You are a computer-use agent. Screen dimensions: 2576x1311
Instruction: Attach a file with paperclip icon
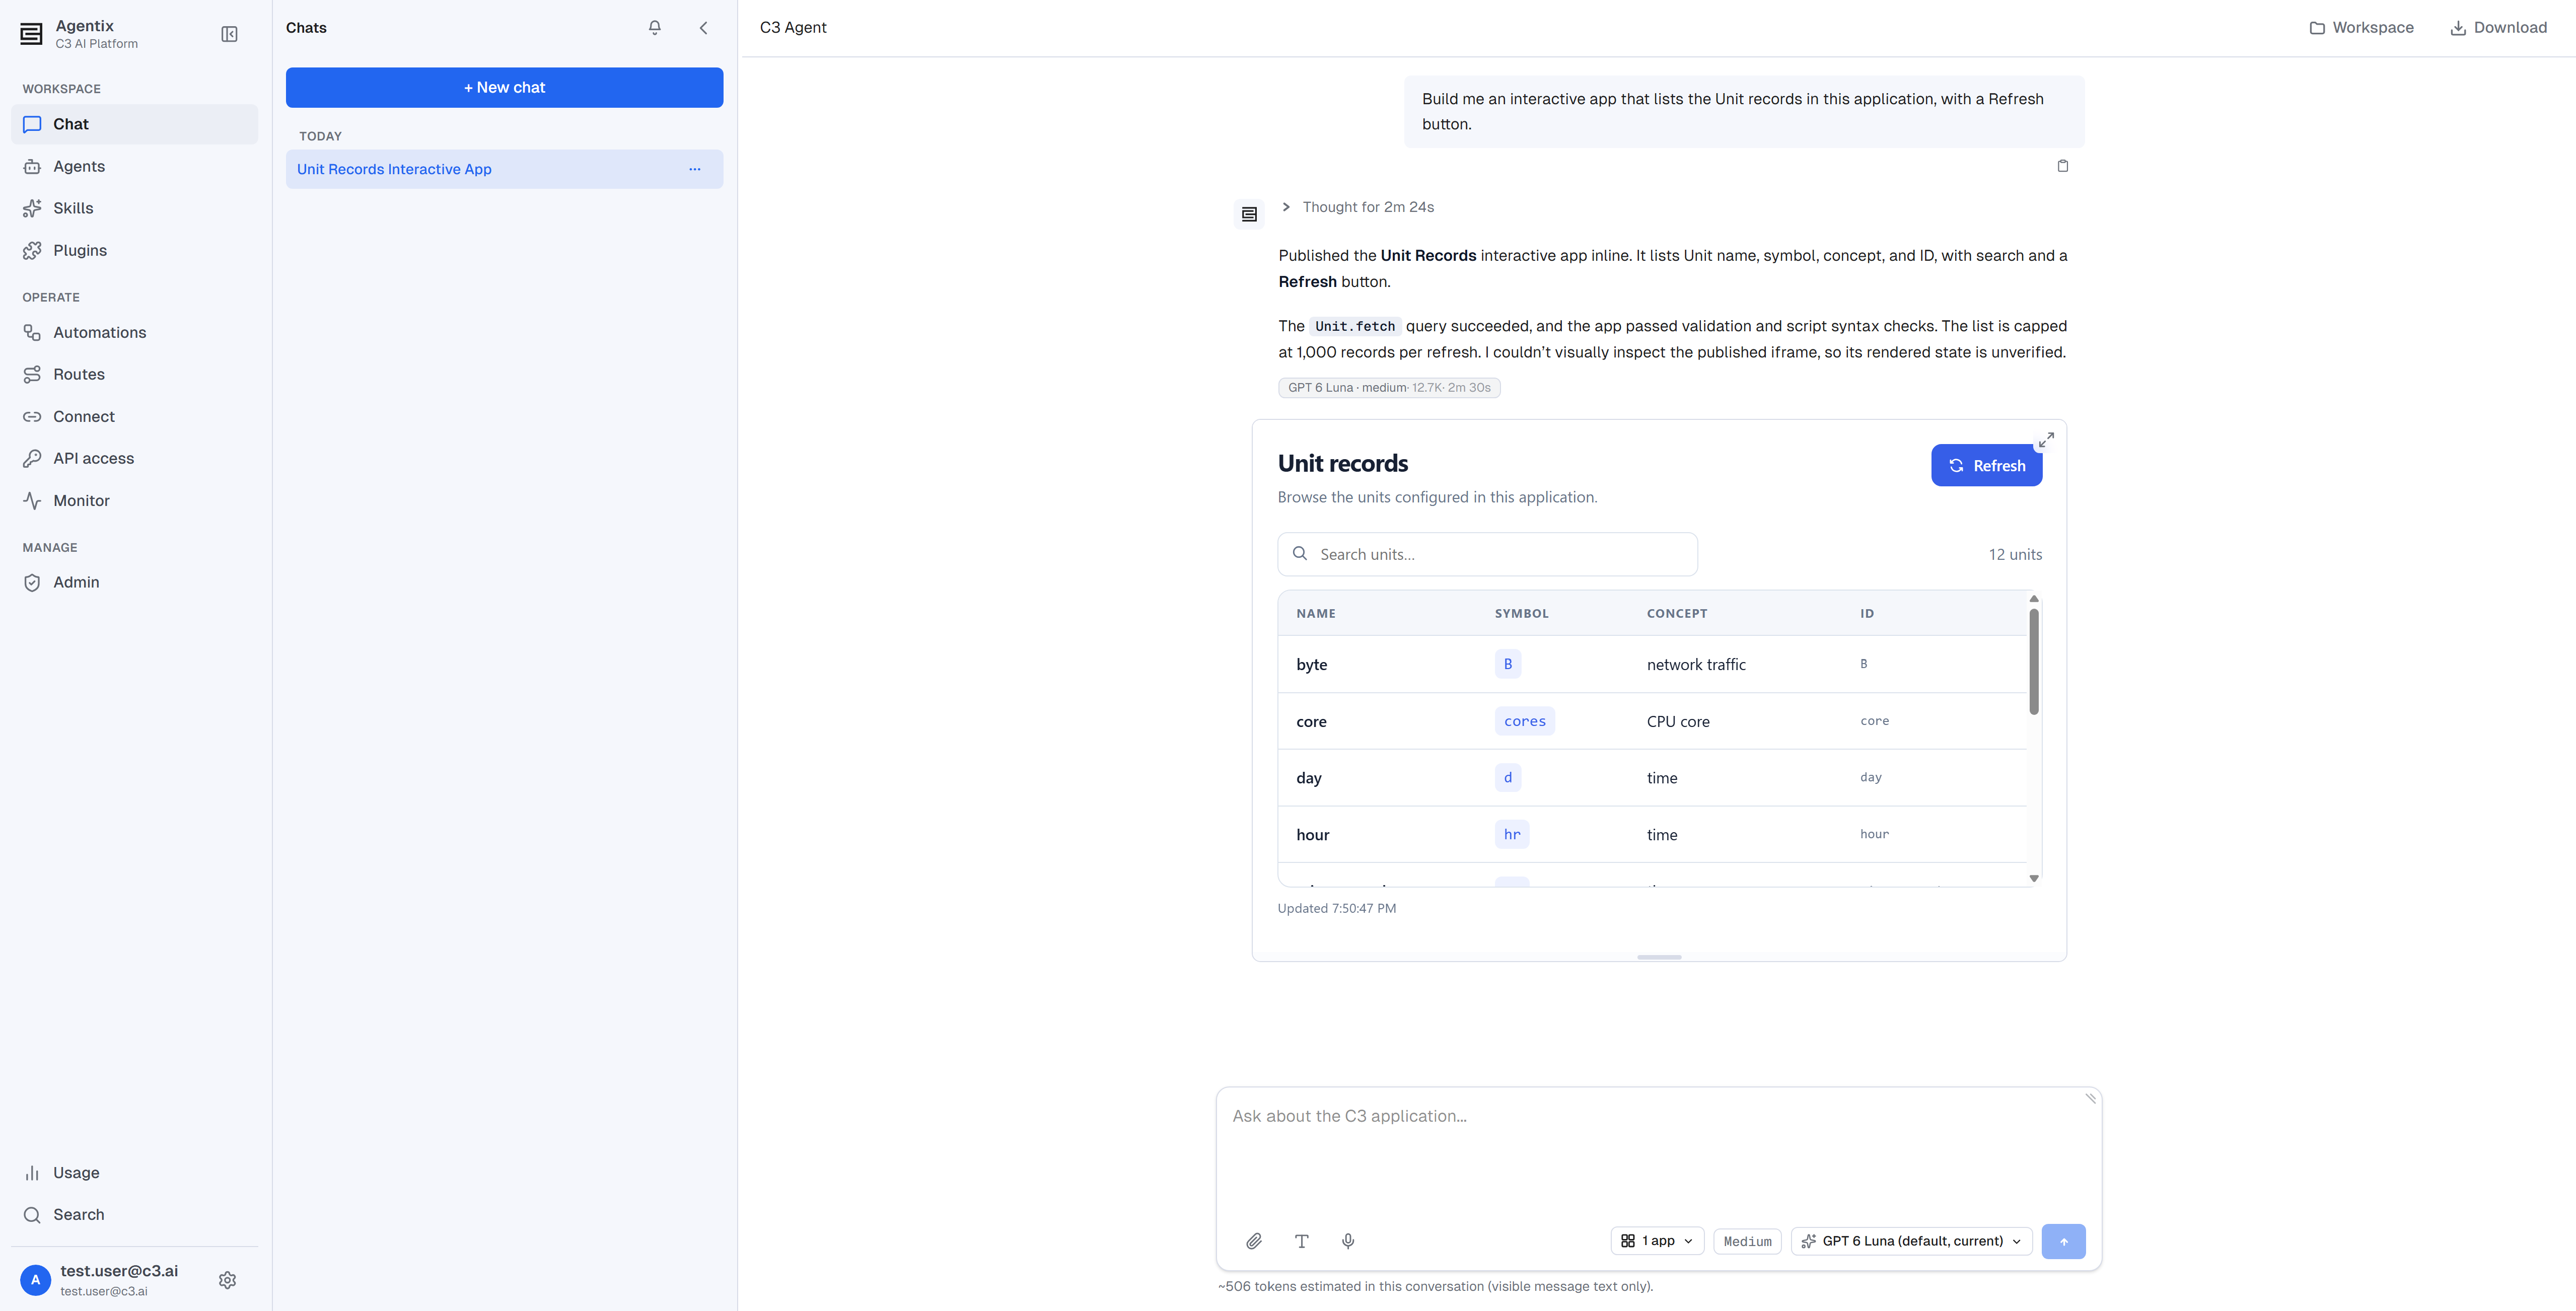(x=1254, y=1241)
